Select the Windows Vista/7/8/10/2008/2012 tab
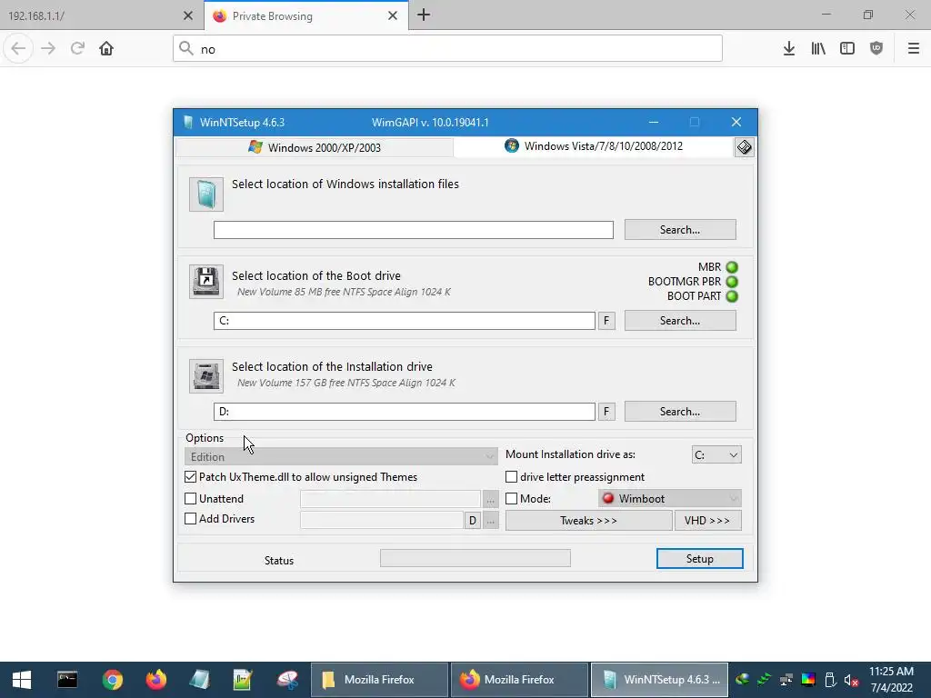Screen dimensions: 931x698 [594, 146]
